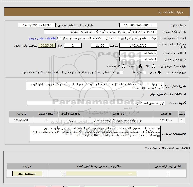Viewport: 193px width, 187px height.
Task: Toggle Islamic treasury bonds payment checkbox
Action: pyautogui.click(x=122, y=72)
